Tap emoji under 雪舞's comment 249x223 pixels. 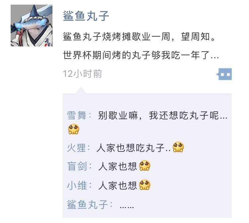coord(73,129)
